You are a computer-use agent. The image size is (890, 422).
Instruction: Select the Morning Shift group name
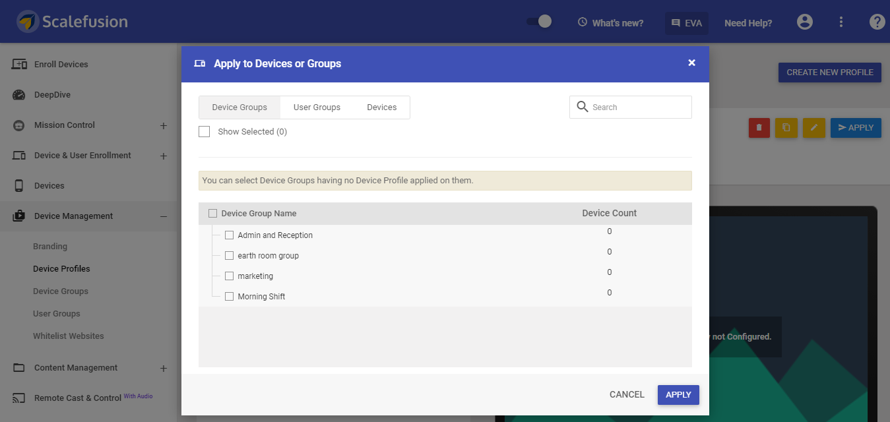(x=261, y=297)
